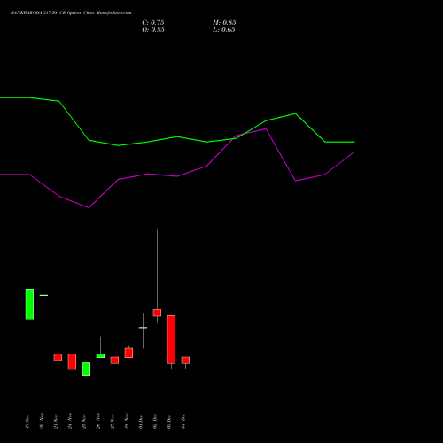Click the '19 Nov' date axis label
Viewport: 443px width, 443px height.
click(x=27, y=421)
